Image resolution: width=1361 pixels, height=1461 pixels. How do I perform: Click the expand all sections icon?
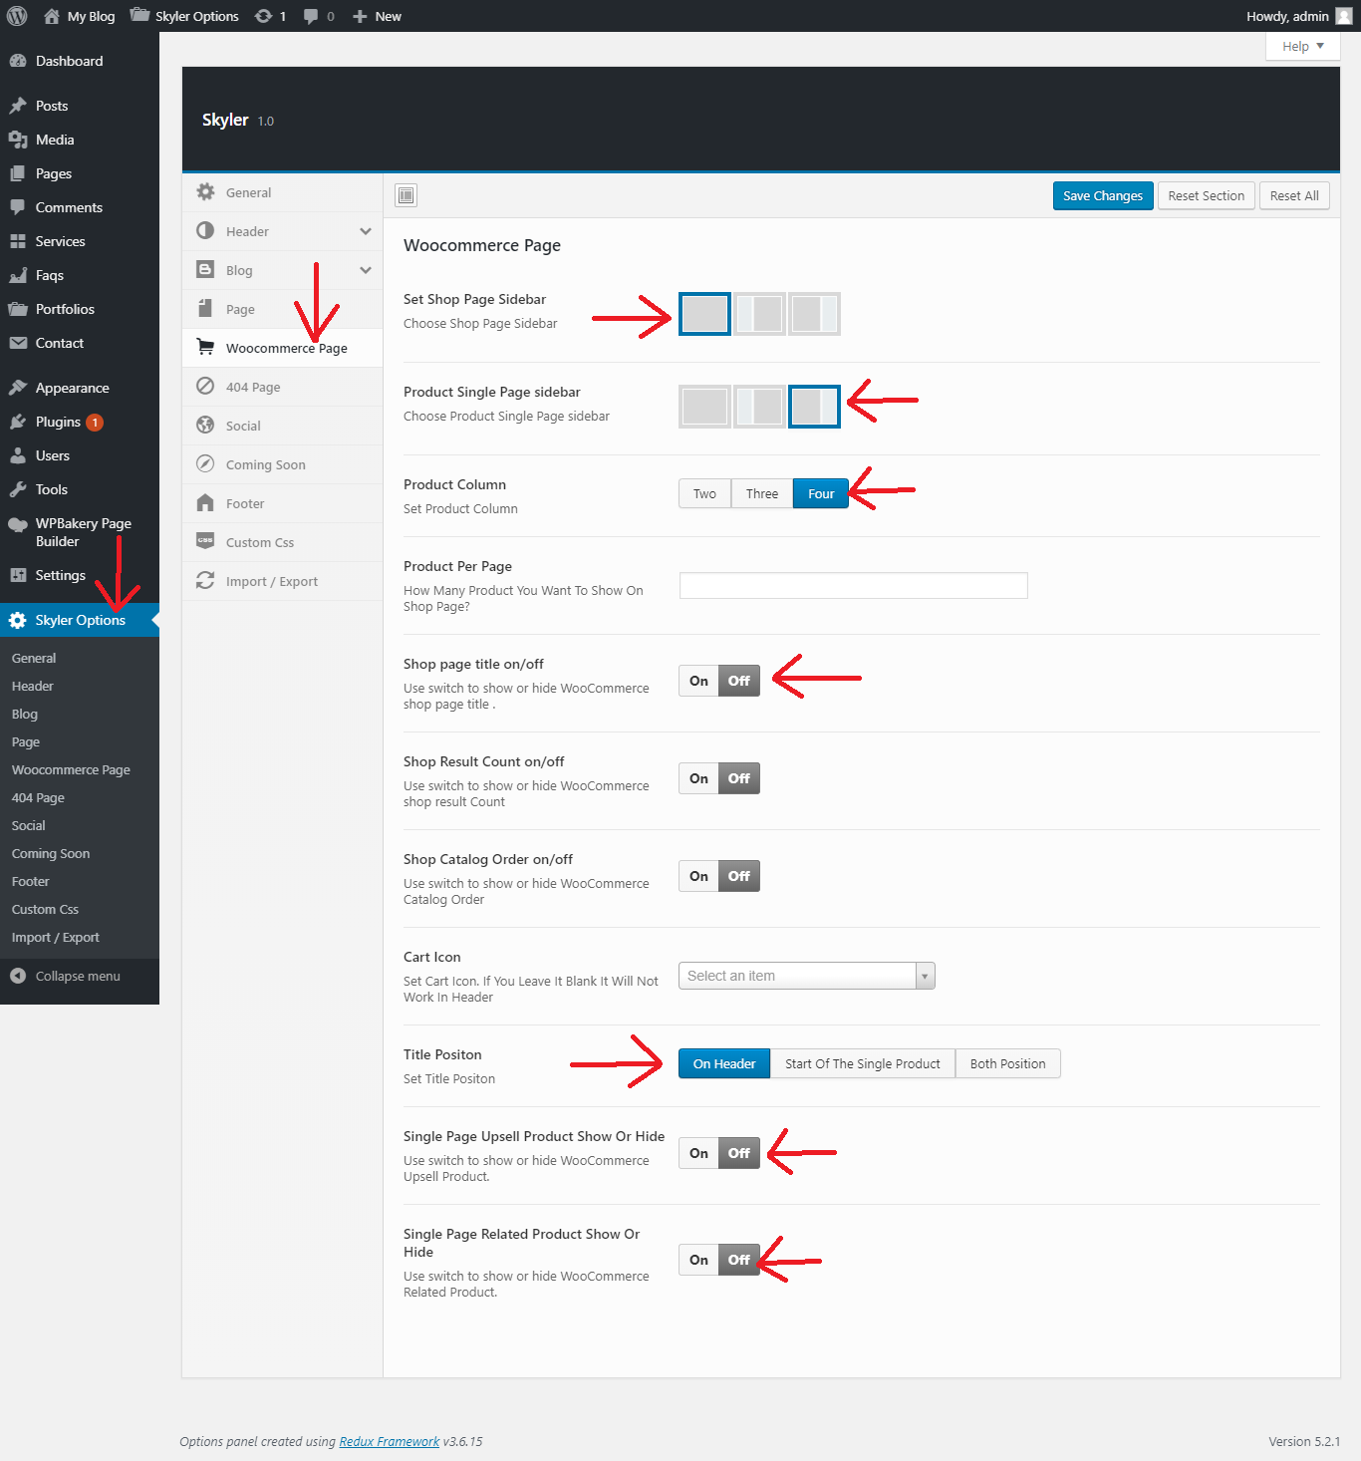[x=406, y=195]
